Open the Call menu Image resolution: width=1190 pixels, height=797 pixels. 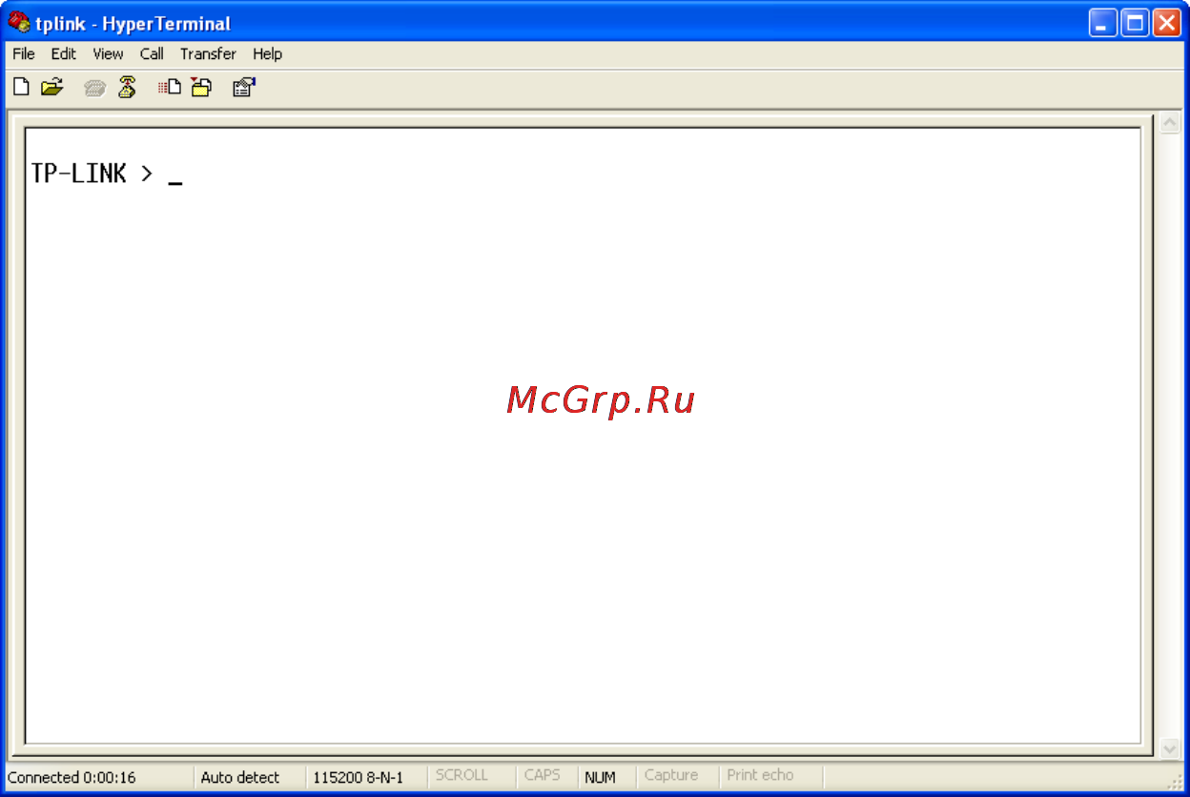coord(152,54)
